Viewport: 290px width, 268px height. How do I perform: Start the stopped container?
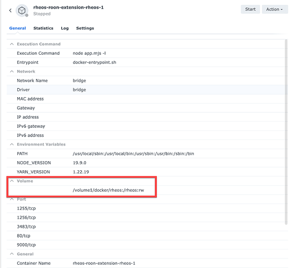(x=250, y=9)
